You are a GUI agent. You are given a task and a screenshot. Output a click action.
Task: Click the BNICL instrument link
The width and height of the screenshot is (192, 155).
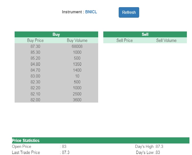(91, 12)
